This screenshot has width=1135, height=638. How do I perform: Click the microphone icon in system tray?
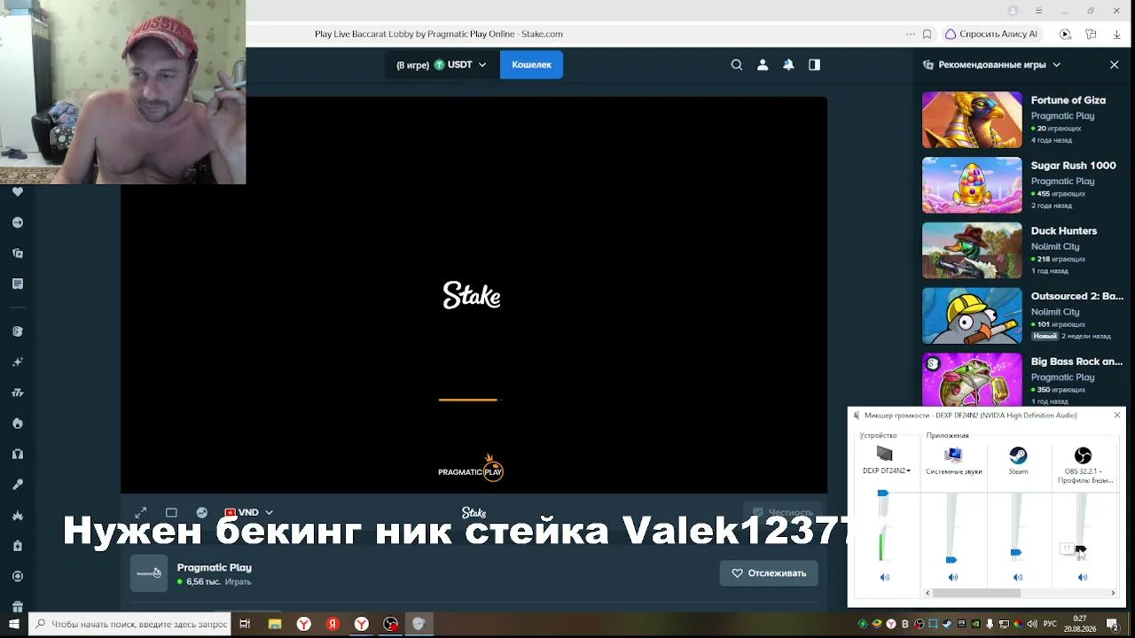pyautogui.click(x=990, y=624)
